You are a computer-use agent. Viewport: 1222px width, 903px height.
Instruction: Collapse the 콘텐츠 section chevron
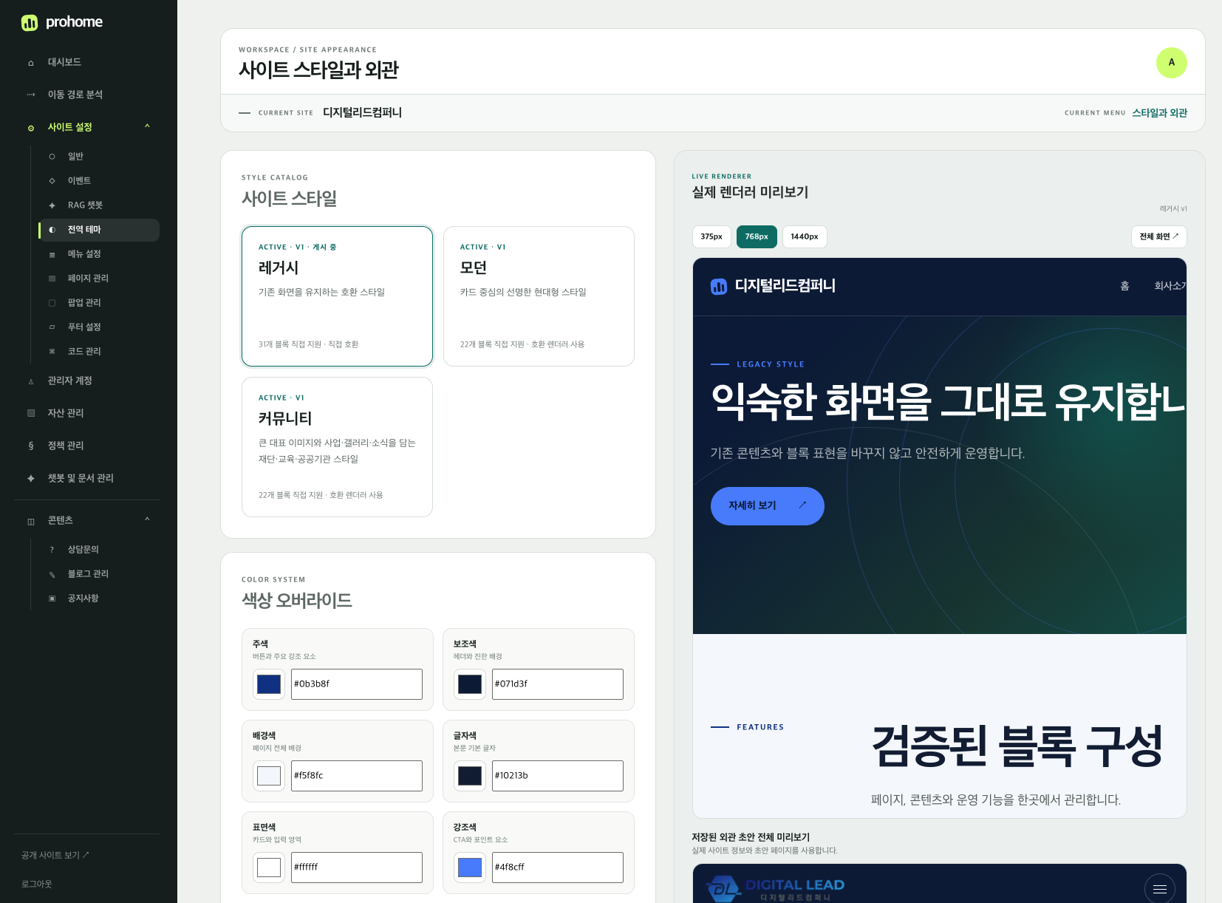[x=147, y=519]
